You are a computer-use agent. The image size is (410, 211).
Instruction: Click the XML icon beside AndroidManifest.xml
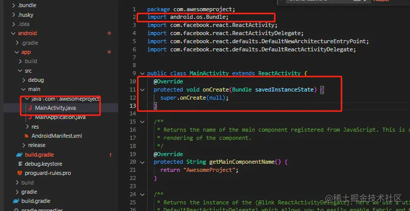(x=26, y=136)
